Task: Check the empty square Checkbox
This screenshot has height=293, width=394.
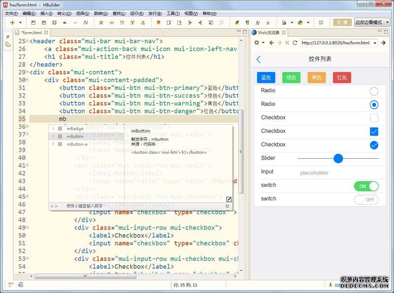Action: (374, 118)
